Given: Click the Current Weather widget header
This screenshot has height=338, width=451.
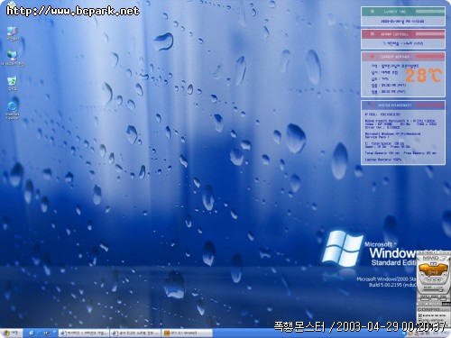Looking at the screenshot, I should tap(403, 56).
